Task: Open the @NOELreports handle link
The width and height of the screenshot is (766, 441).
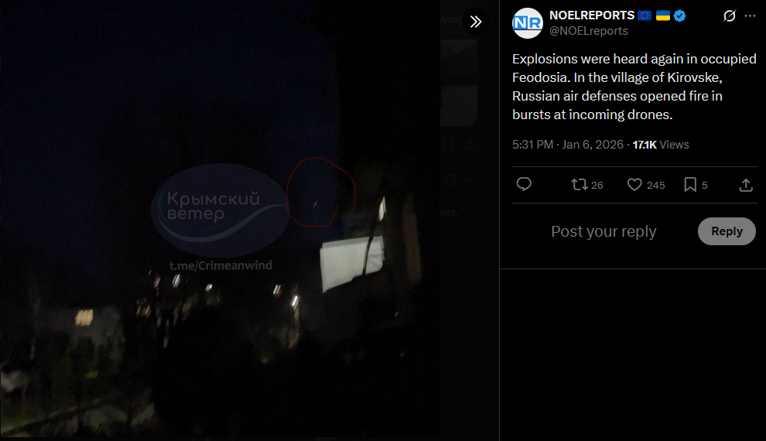Action: [589, 31]
